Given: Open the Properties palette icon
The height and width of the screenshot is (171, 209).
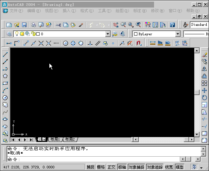Looking at the screenshot, I should click(x=148, y=25).
